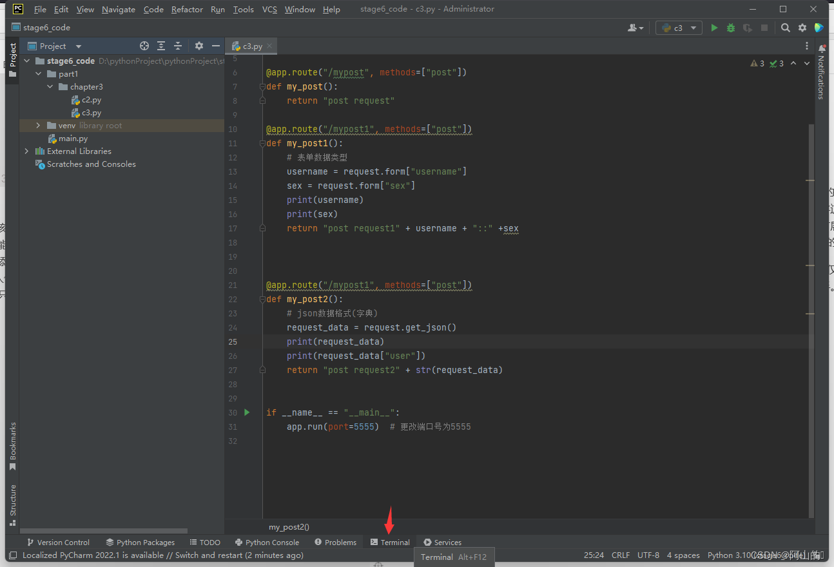Click the stage6_code navigation bar breadcrumb
834x567 pixels.
coord(41,28)
